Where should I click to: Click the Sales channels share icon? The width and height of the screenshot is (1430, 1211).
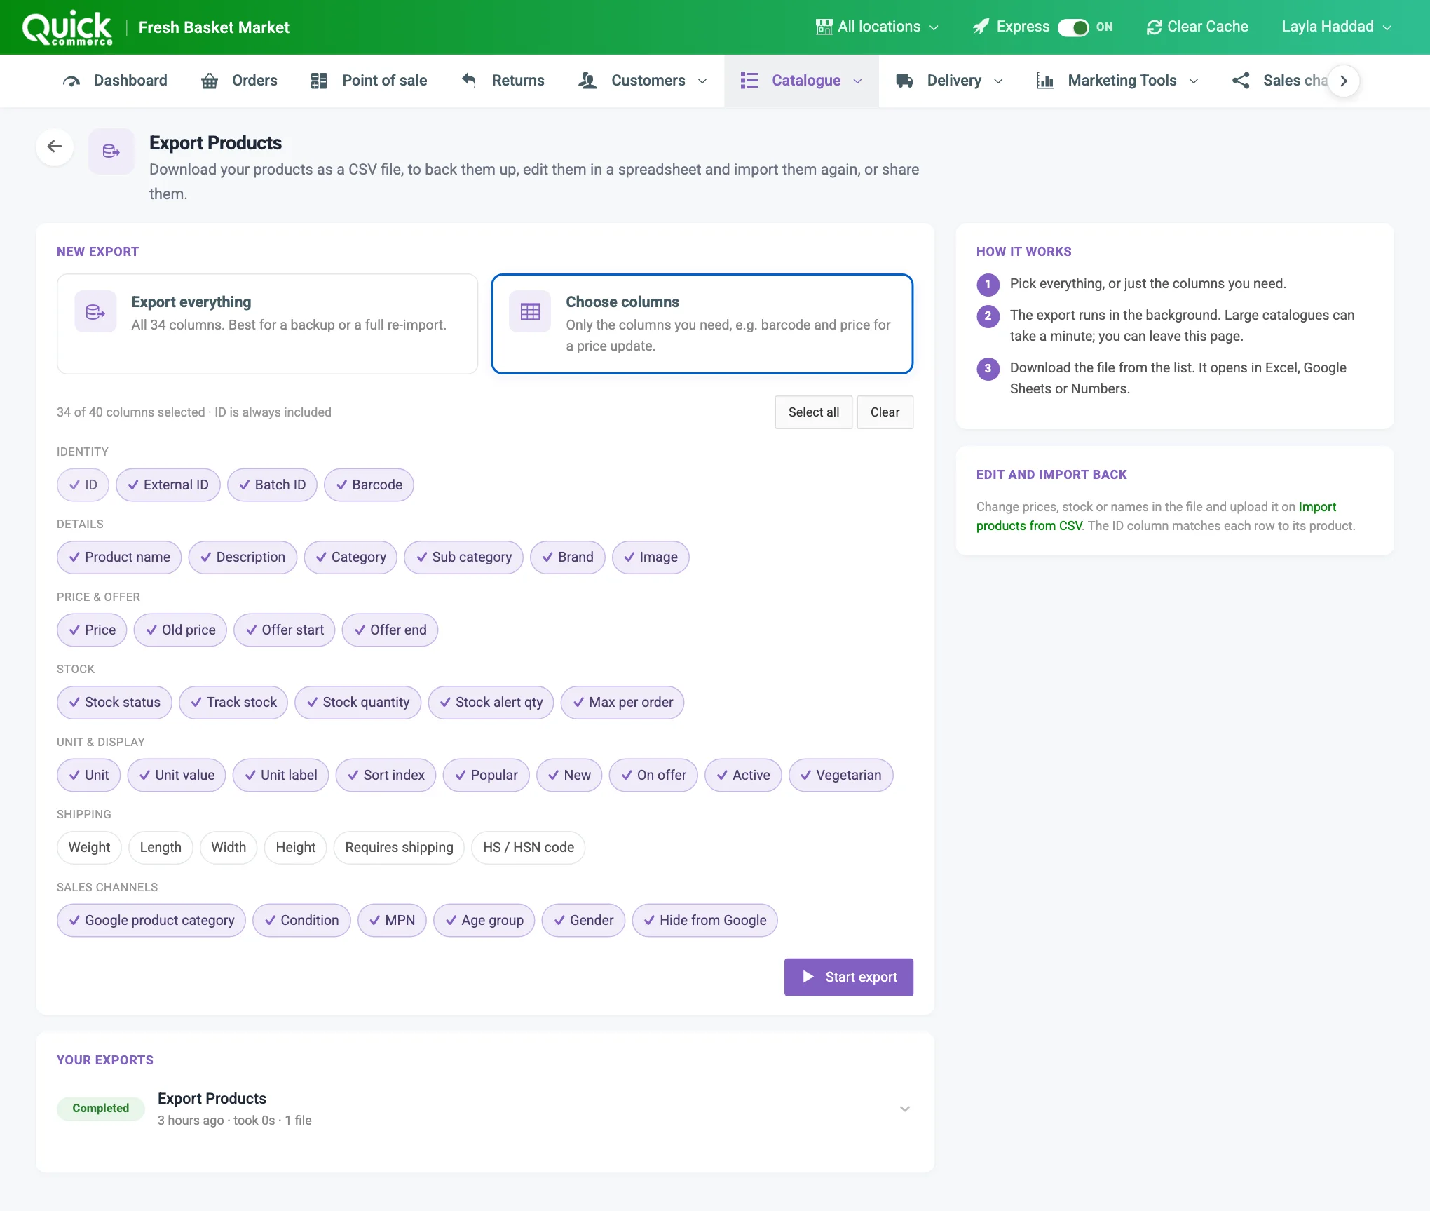(x=1241, y=81)
